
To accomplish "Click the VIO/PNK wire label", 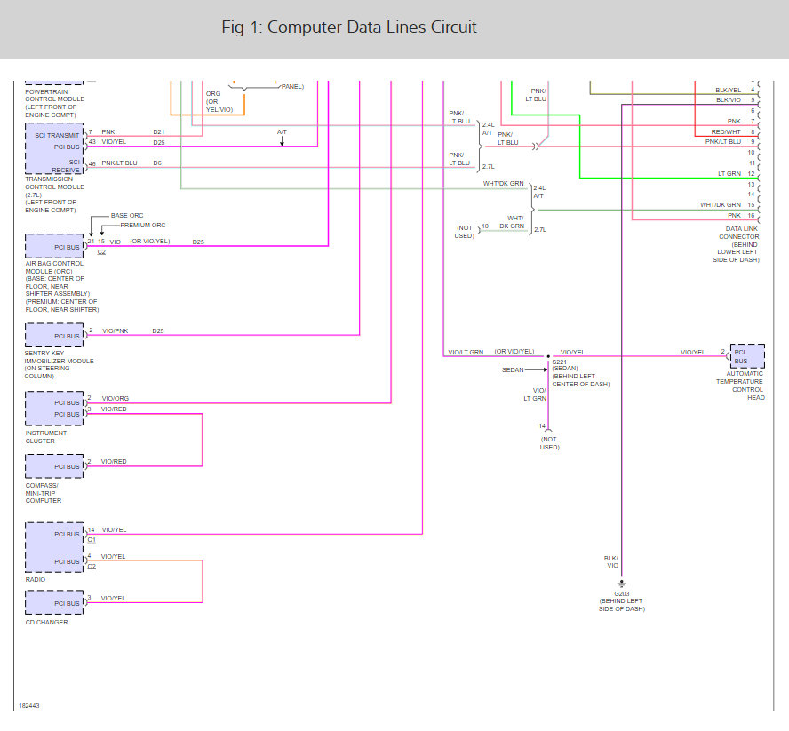I will pos(116,331).
